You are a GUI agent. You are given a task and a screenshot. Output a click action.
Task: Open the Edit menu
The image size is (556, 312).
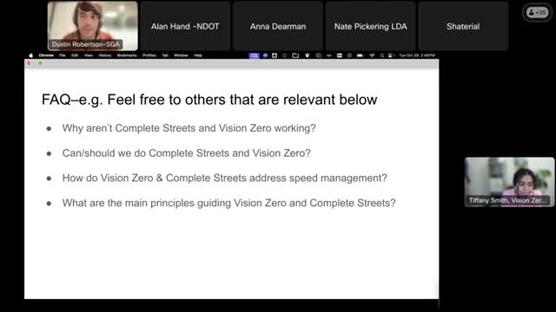75,55
